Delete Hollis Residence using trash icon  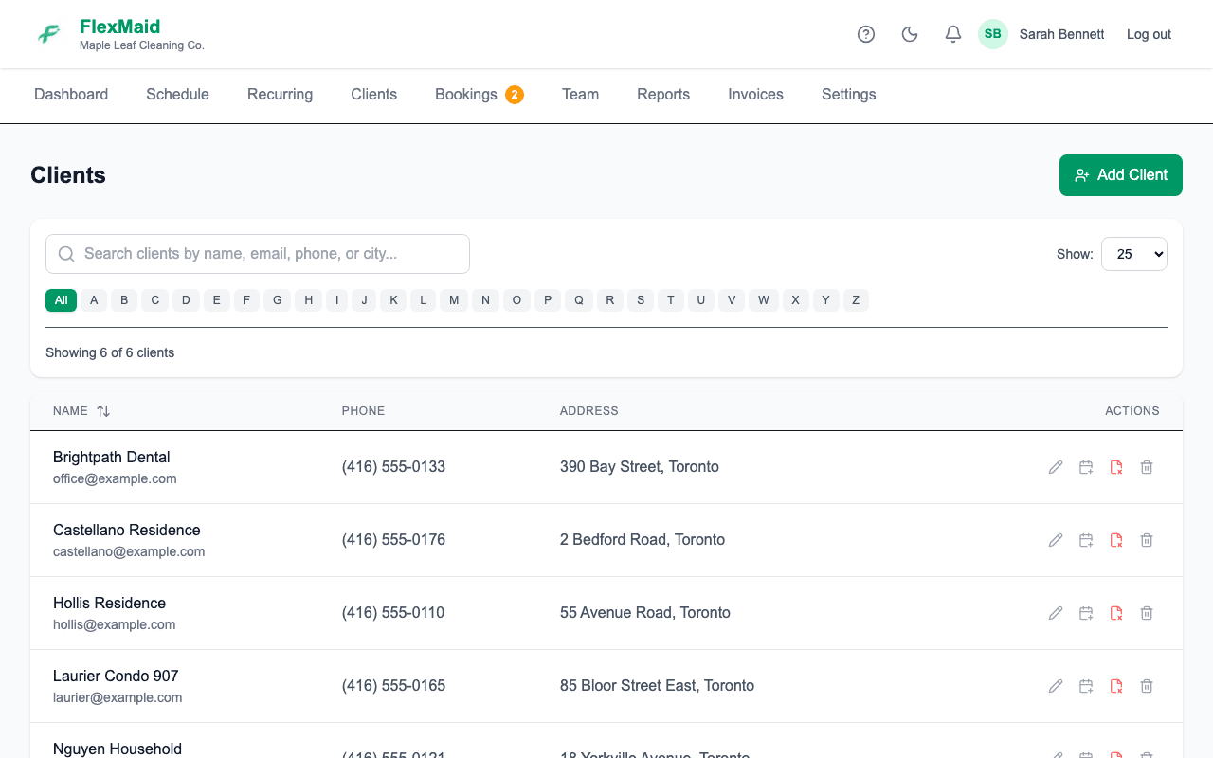coord(1147,613)
